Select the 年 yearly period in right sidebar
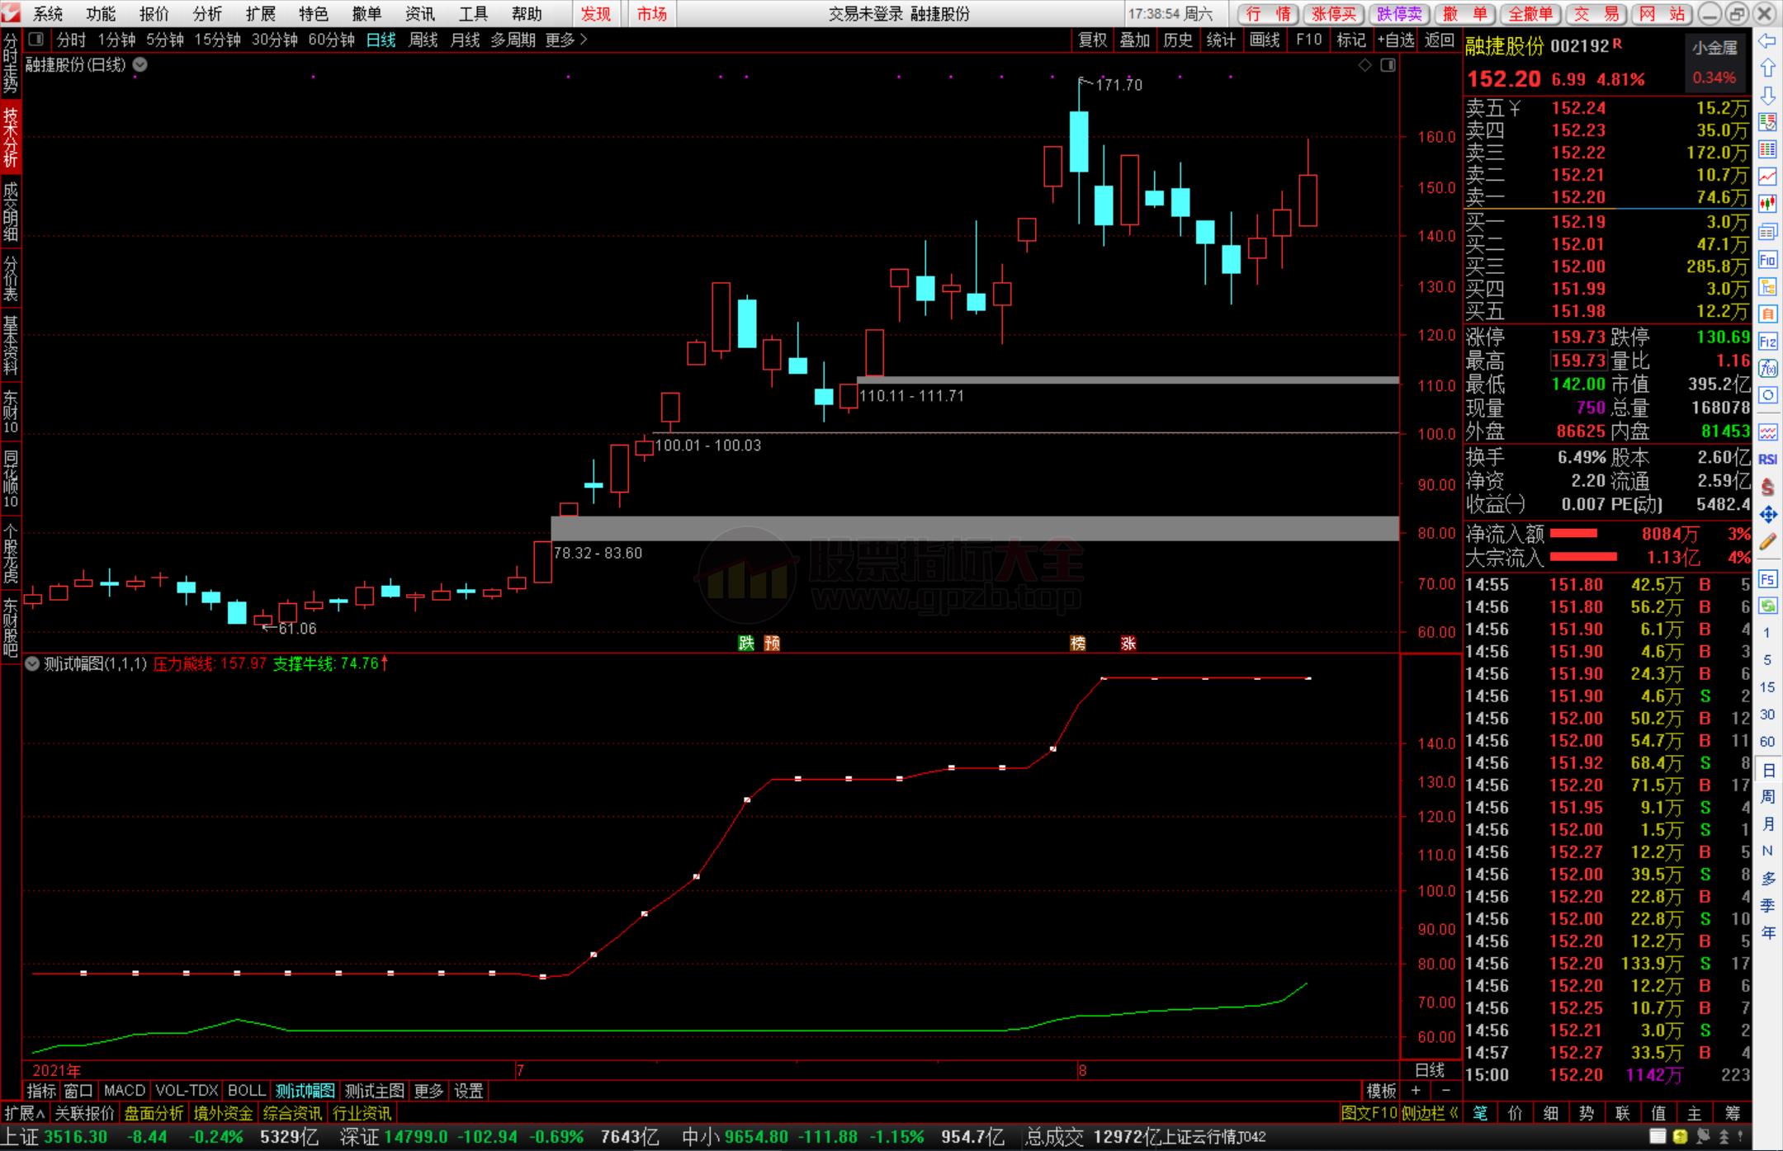 click(1767, 933)
